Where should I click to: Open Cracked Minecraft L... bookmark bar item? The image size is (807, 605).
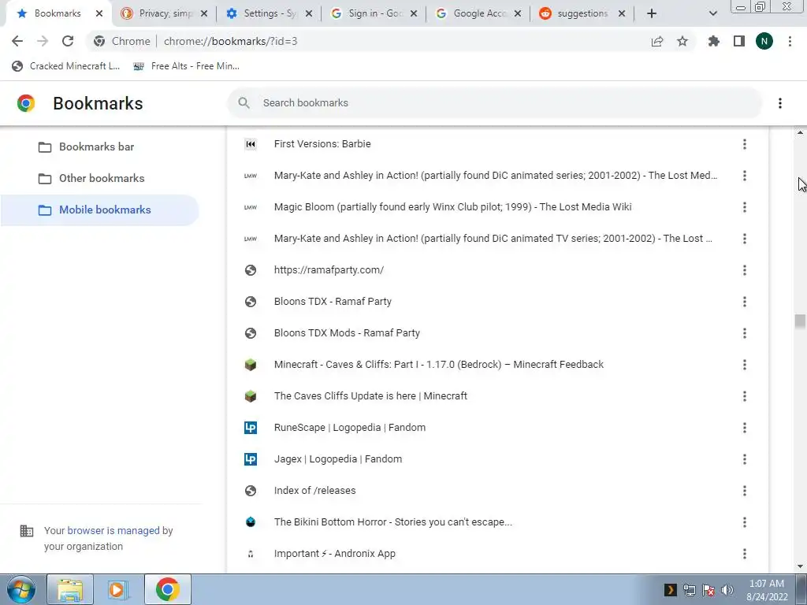tap(66, 66)
